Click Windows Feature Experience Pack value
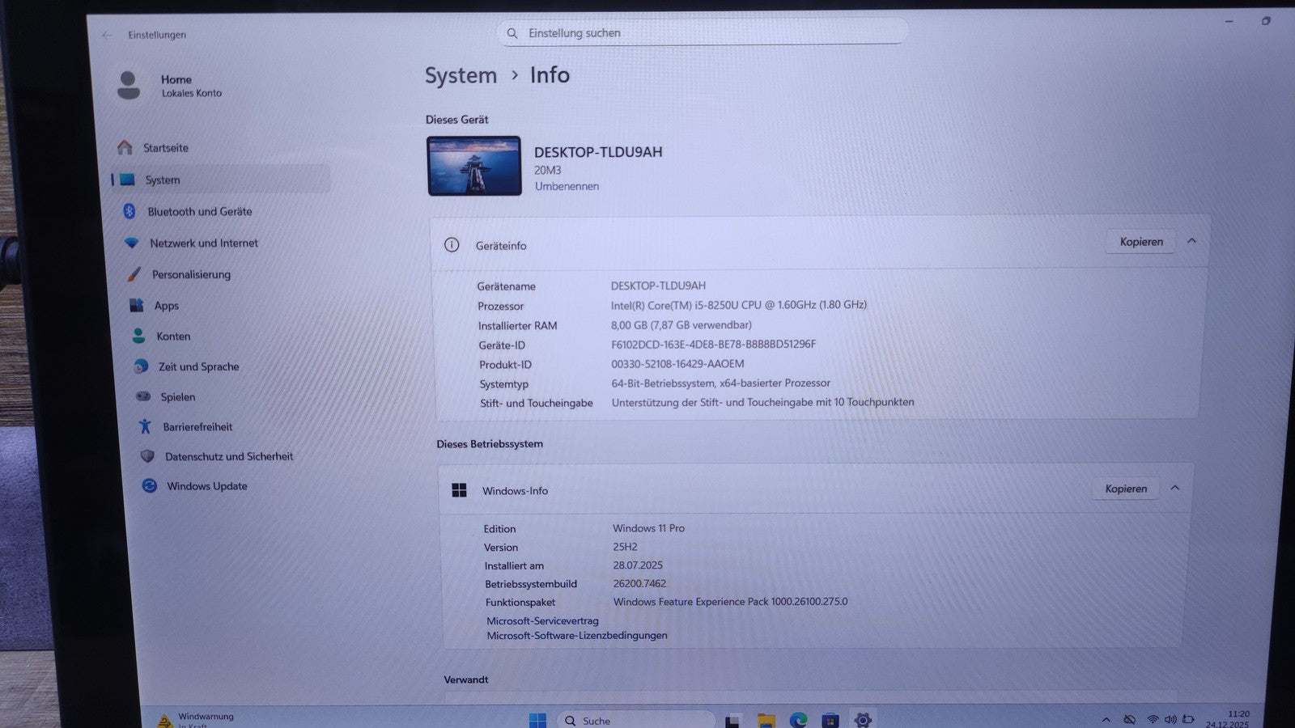This screenshot has height=728, width=1295. [x=730, y=602]
